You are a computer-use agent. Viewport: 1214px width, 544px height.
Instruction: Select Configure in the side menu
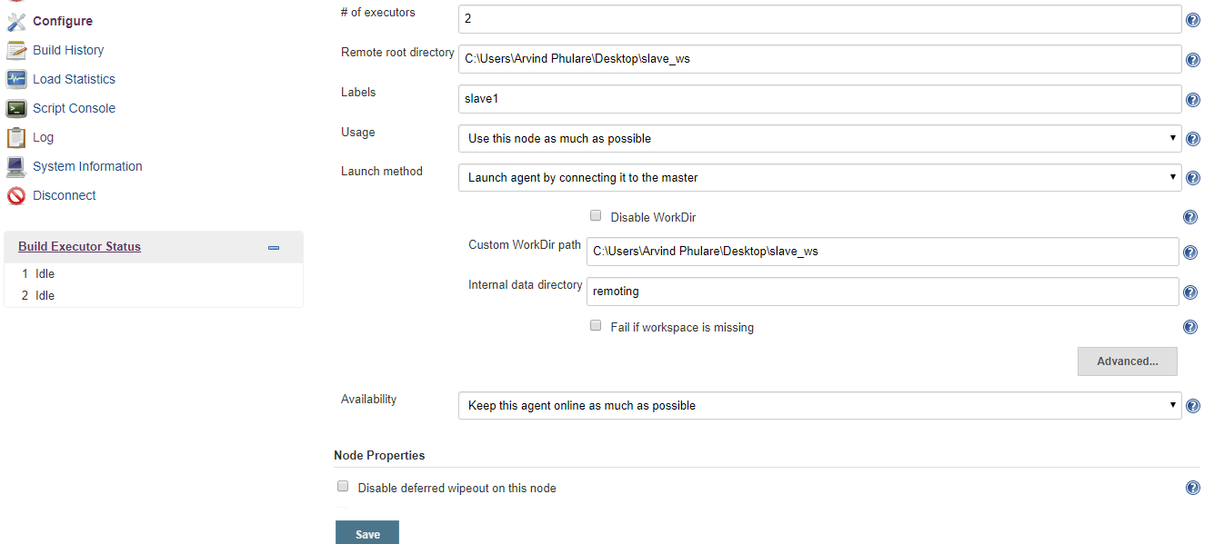[63, 21]
